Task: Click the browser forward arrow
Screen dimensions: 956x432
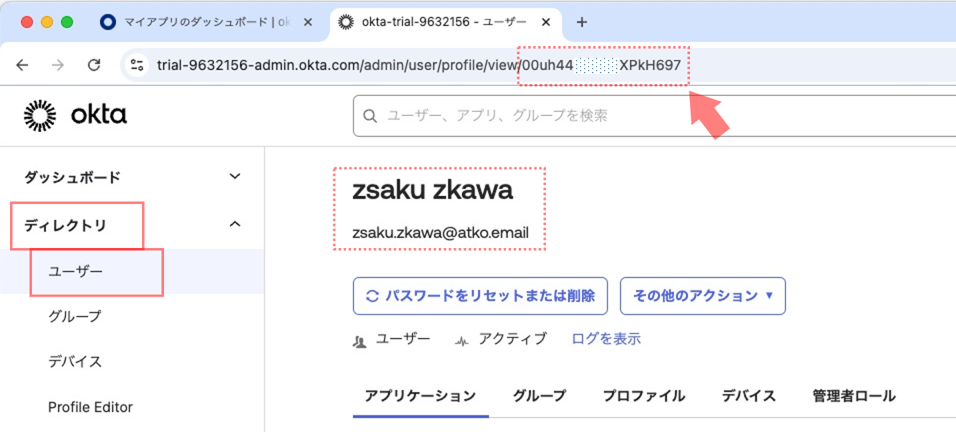Action: [58, 65]
